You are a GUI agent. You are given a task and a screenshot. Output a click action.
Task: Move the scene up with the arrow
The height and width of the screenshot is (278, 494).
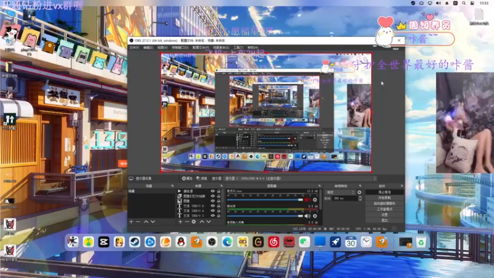[146, 222]
